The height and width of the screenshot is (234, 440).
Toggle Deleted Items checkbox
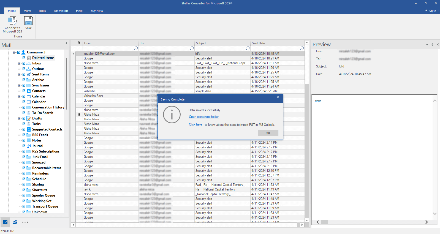pos(24,58)
